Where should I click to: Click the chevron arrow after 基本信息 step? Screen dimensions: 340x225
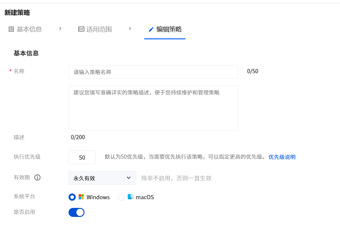60,28
